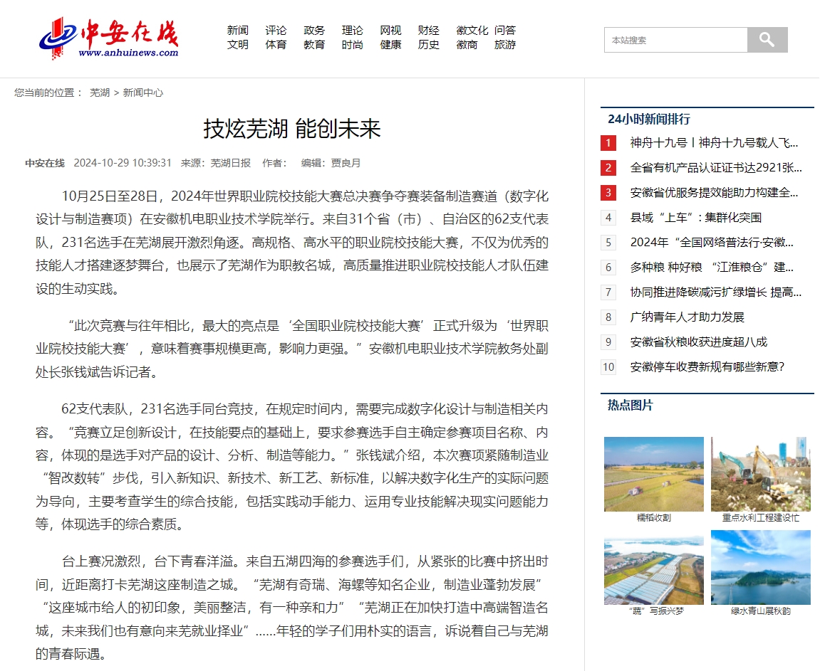Select 政务 in the top navigation
The image size is (820, 671).
pos(313,31)
